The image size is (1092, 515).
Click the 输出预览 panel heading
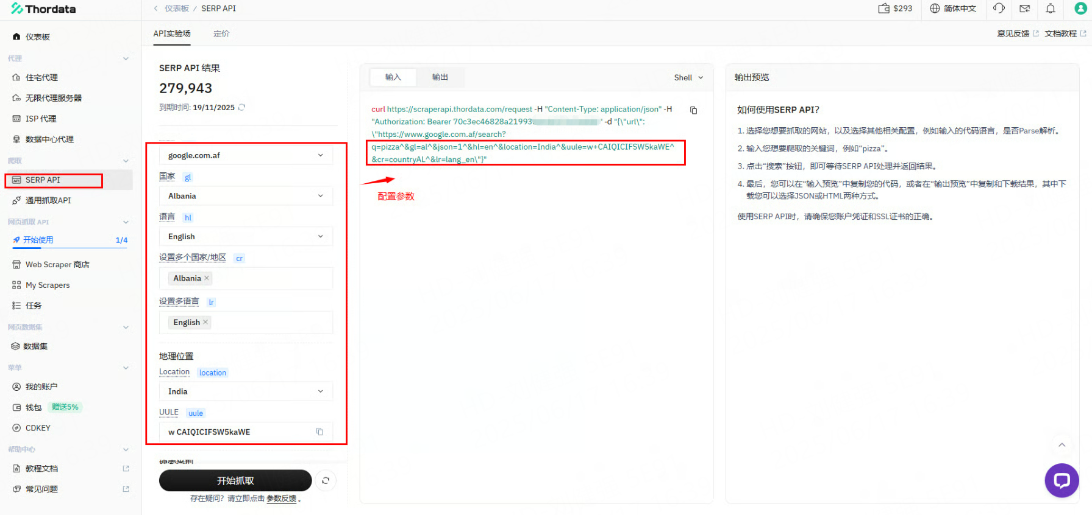click(x=752, y=77)
